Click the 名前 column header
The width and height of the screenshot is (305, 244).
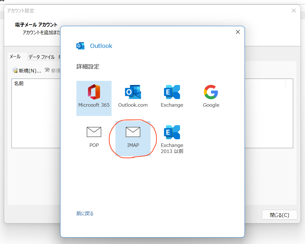19,84
